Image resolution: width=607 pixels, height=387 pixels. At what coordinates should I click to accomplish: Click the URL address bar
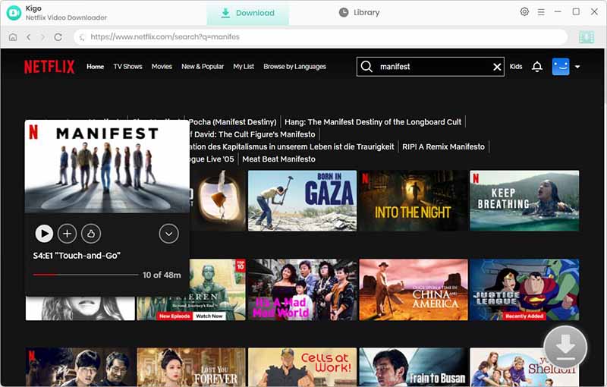point(320,37)
